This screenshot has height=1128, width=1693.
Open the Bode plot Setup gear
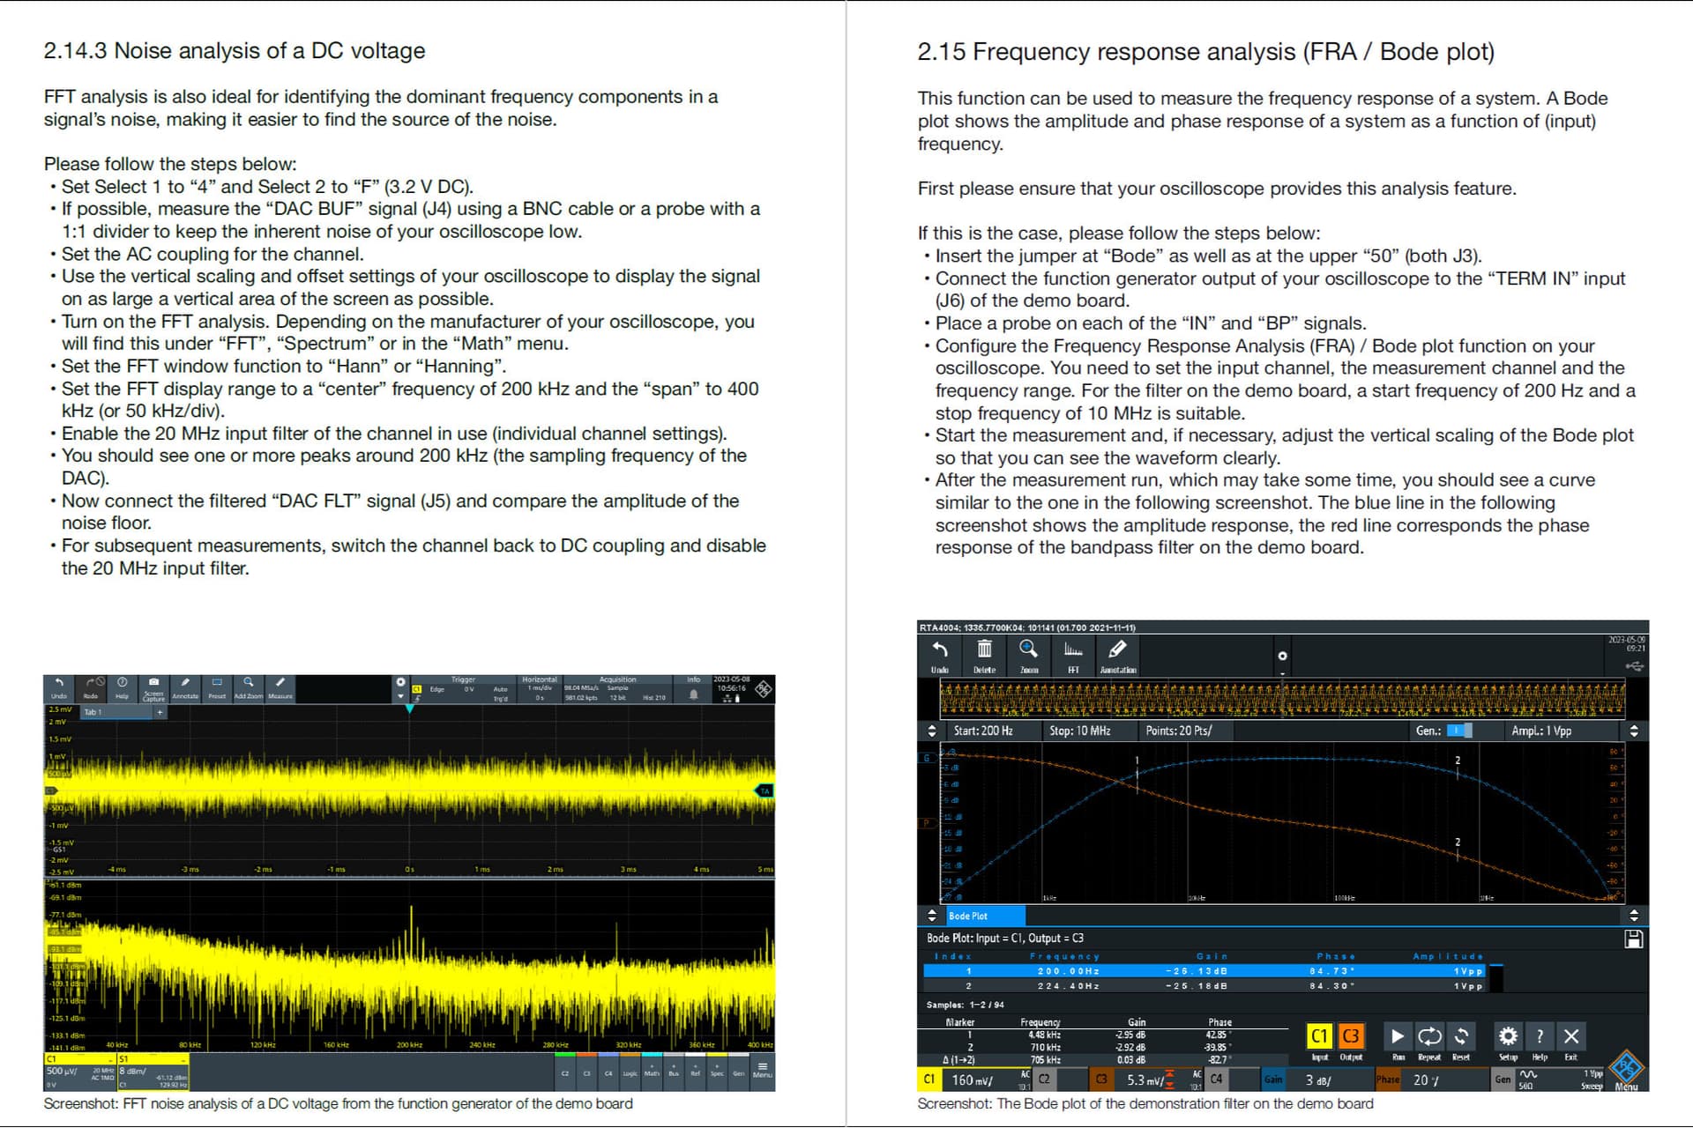[x=1508, y=1037]
